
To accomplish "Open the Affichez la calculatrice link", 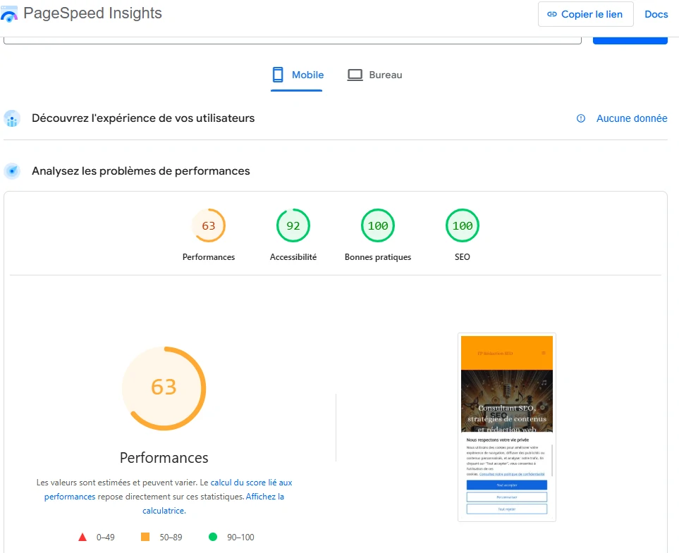I will point(264,497).
